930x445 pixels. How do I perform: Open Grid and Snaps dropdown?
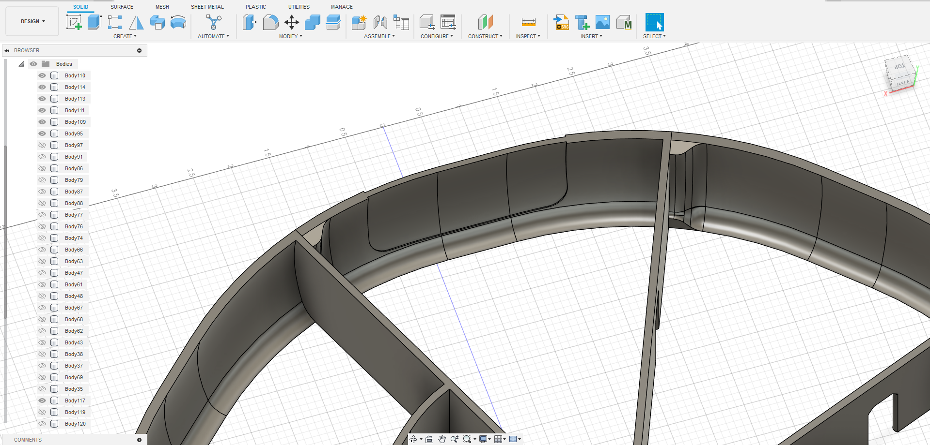pyautogui.click(x=500, y=439)
